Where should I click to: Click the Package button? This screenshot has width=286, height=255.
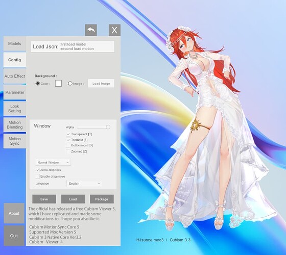click(102, 199)
